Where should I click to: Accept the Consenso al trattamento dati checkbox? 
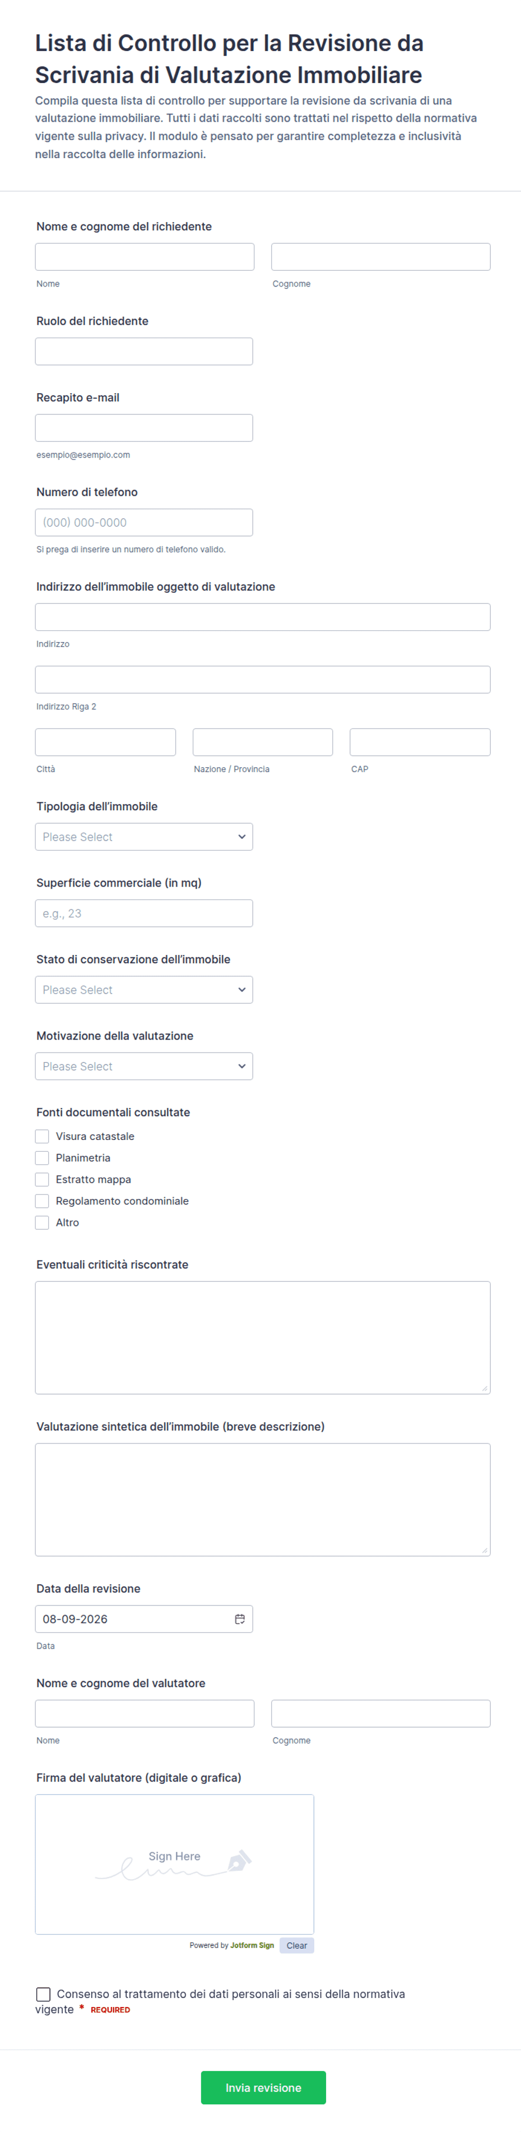click(x=43, y=1994)
